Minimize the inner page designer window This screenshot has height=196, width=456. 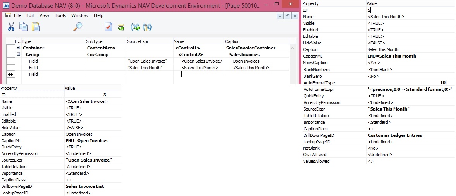[280, 15]
